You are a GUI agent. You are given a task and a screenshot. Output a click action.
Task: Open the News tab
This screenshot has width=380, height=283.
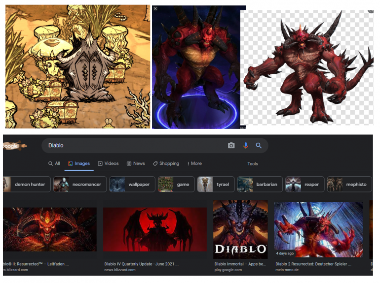point(136,163)
